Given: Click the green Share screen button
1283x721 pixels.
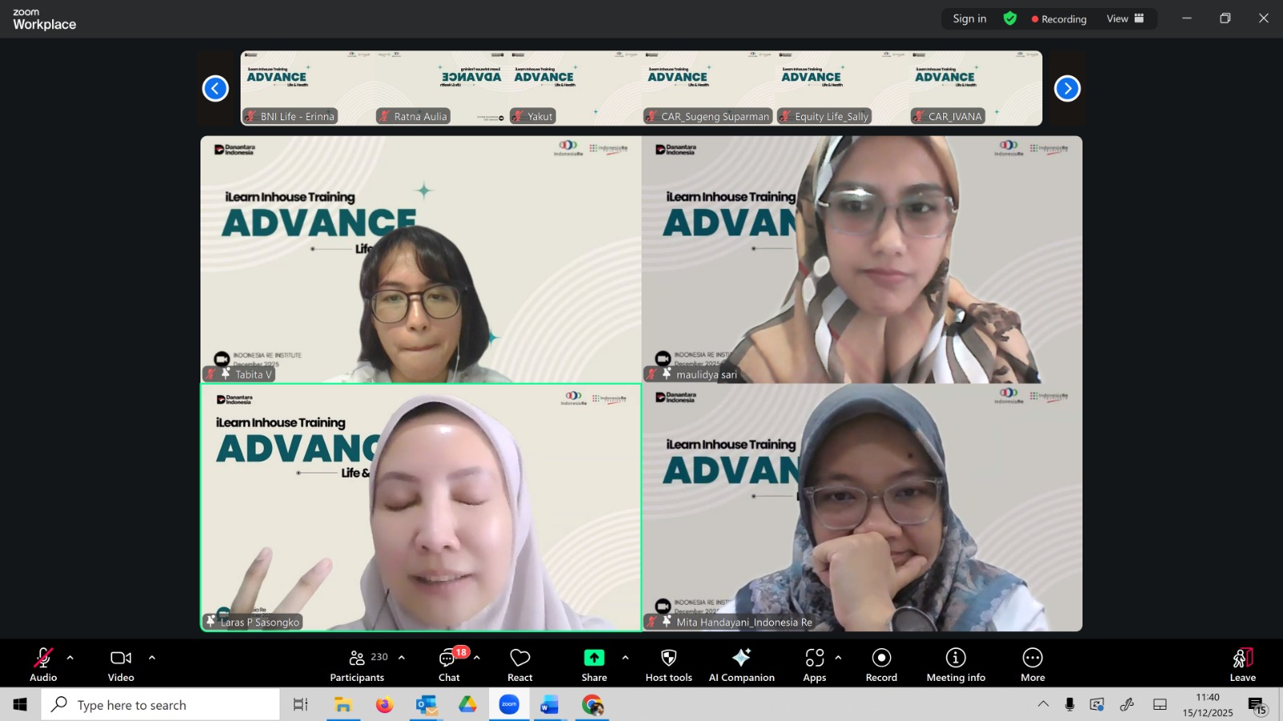Looking at the screenshot, I should tap(594, 665).
